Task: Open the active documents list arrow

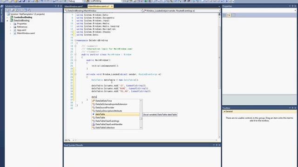Action: pos(219,6)
